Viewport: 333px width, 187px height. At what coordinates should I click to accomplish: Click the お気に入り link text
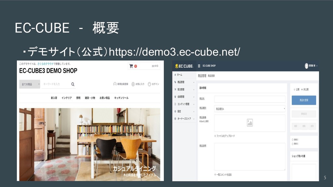pos(140,84)
